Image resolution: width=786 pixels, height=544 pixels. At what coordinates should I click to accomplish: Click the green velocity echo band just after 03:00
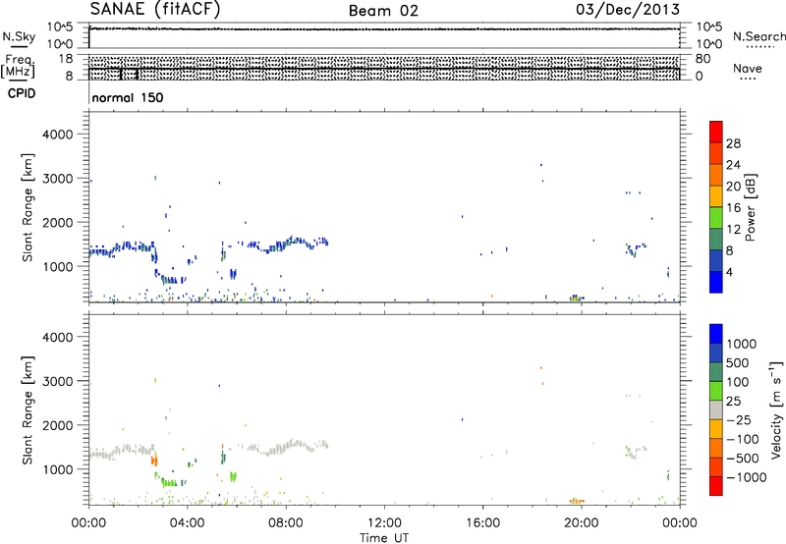click(169, 483)
